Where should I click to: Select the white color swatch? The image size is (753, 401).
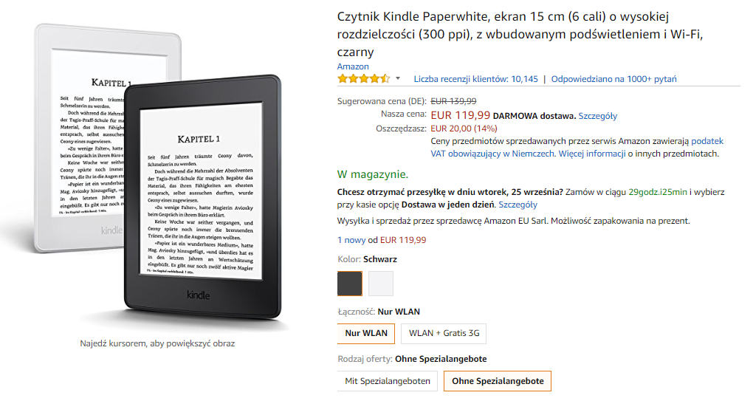point(381,284)
